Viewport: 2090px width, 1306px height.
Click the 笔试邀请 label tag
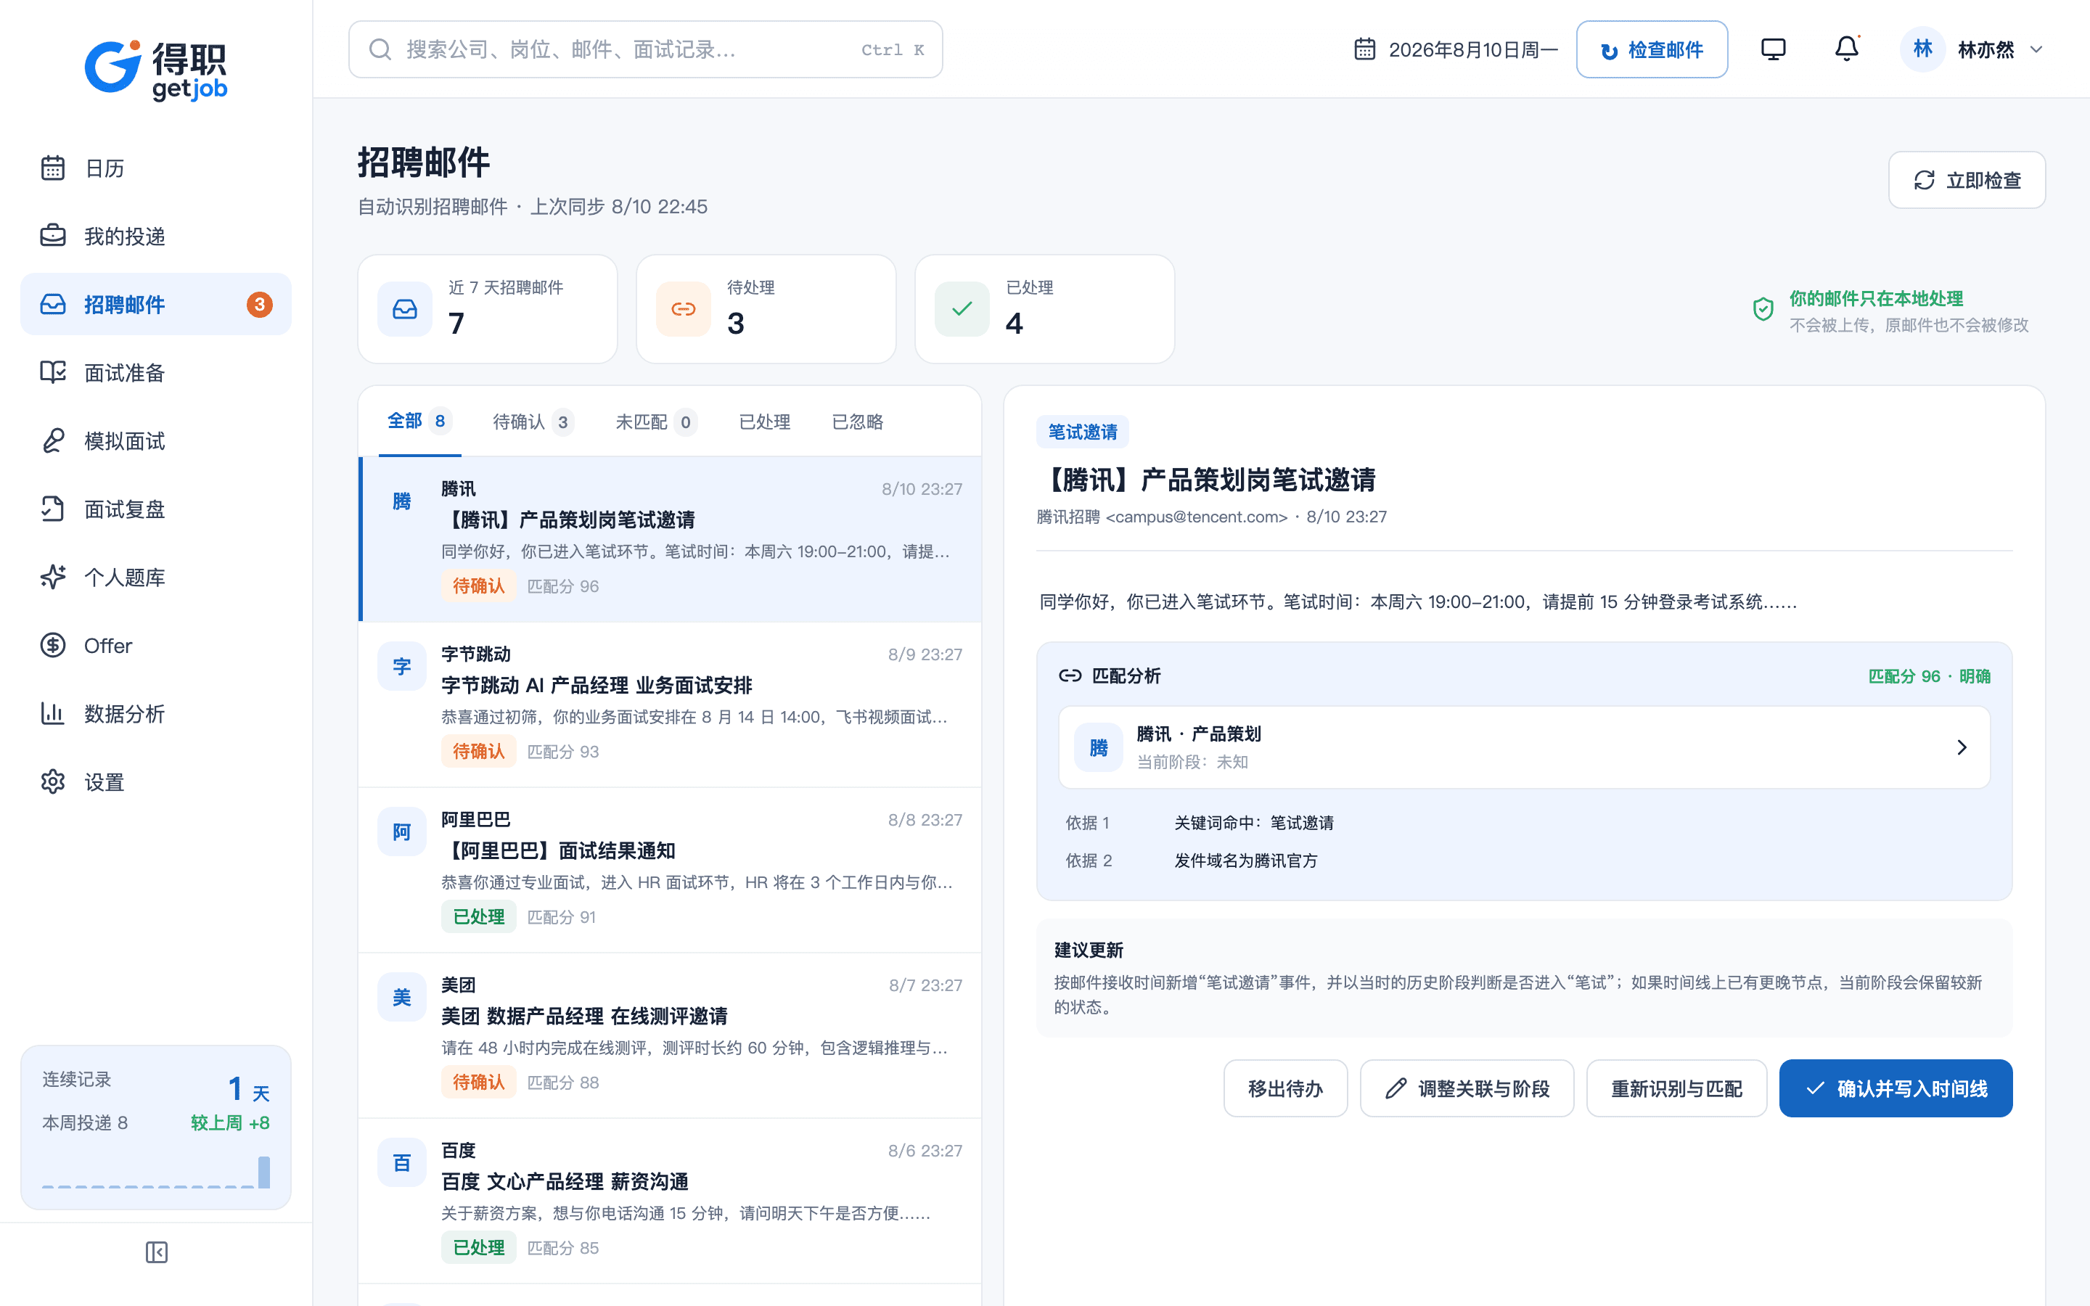(1082, 431)
